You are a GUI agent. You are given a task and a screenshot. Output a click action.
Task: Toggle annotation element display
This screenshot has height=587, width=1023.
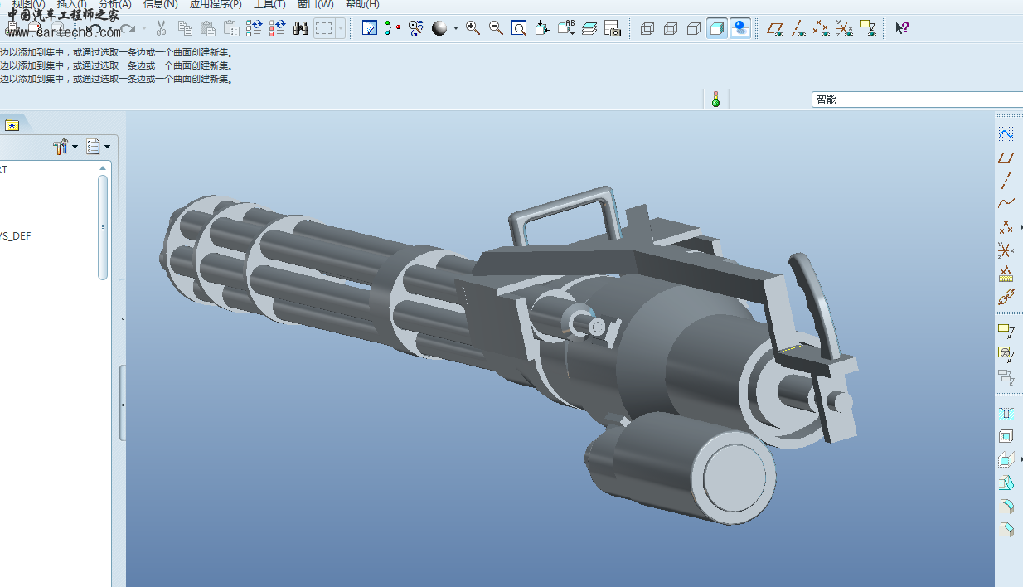tap(868, 28)
